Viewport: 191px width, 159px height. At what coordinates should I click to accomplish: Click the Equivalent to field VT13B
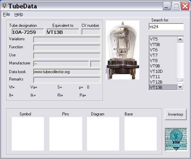click(x=63, y=32)
